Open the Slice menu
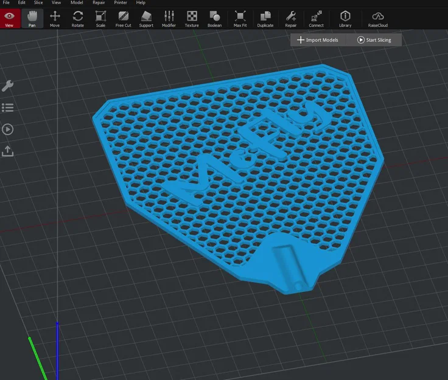 coord(38,2)
